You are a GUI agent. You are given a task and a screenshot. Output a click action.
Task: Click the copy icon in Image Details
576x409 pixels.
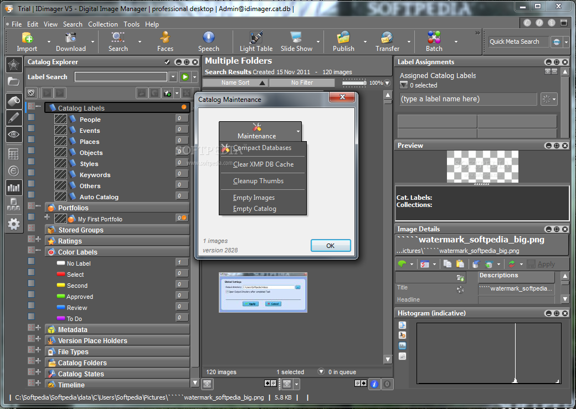[x=447, y=263]
